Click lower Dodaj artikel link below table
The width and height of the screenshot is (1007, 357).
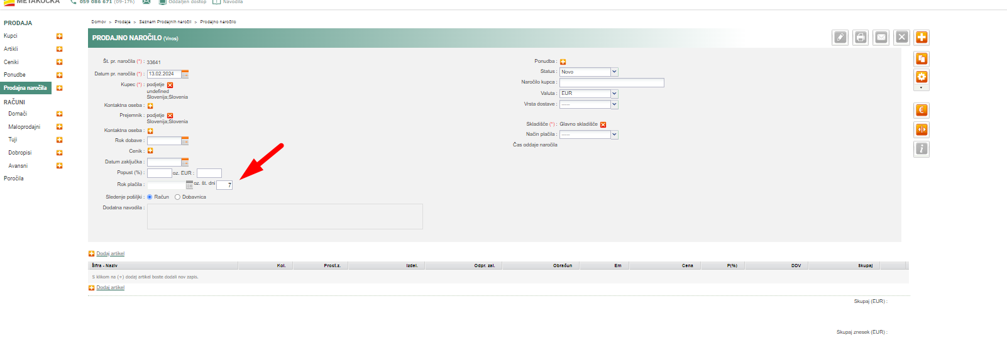click(x=110, y=288)
